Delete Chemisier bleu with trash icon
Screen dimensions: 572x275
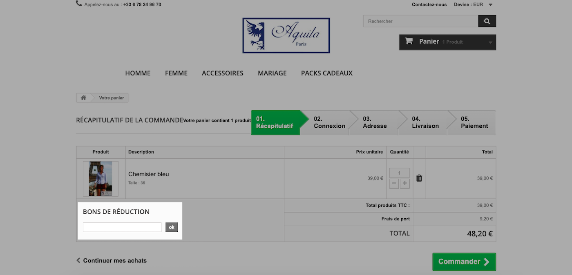pos(419,178)
